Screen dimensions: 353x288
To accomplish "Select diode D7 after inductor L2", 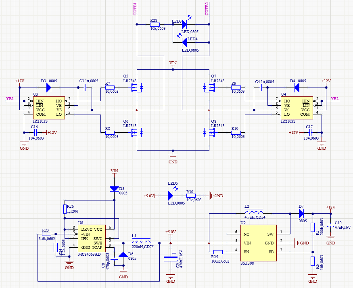I will tap(301, 213).
